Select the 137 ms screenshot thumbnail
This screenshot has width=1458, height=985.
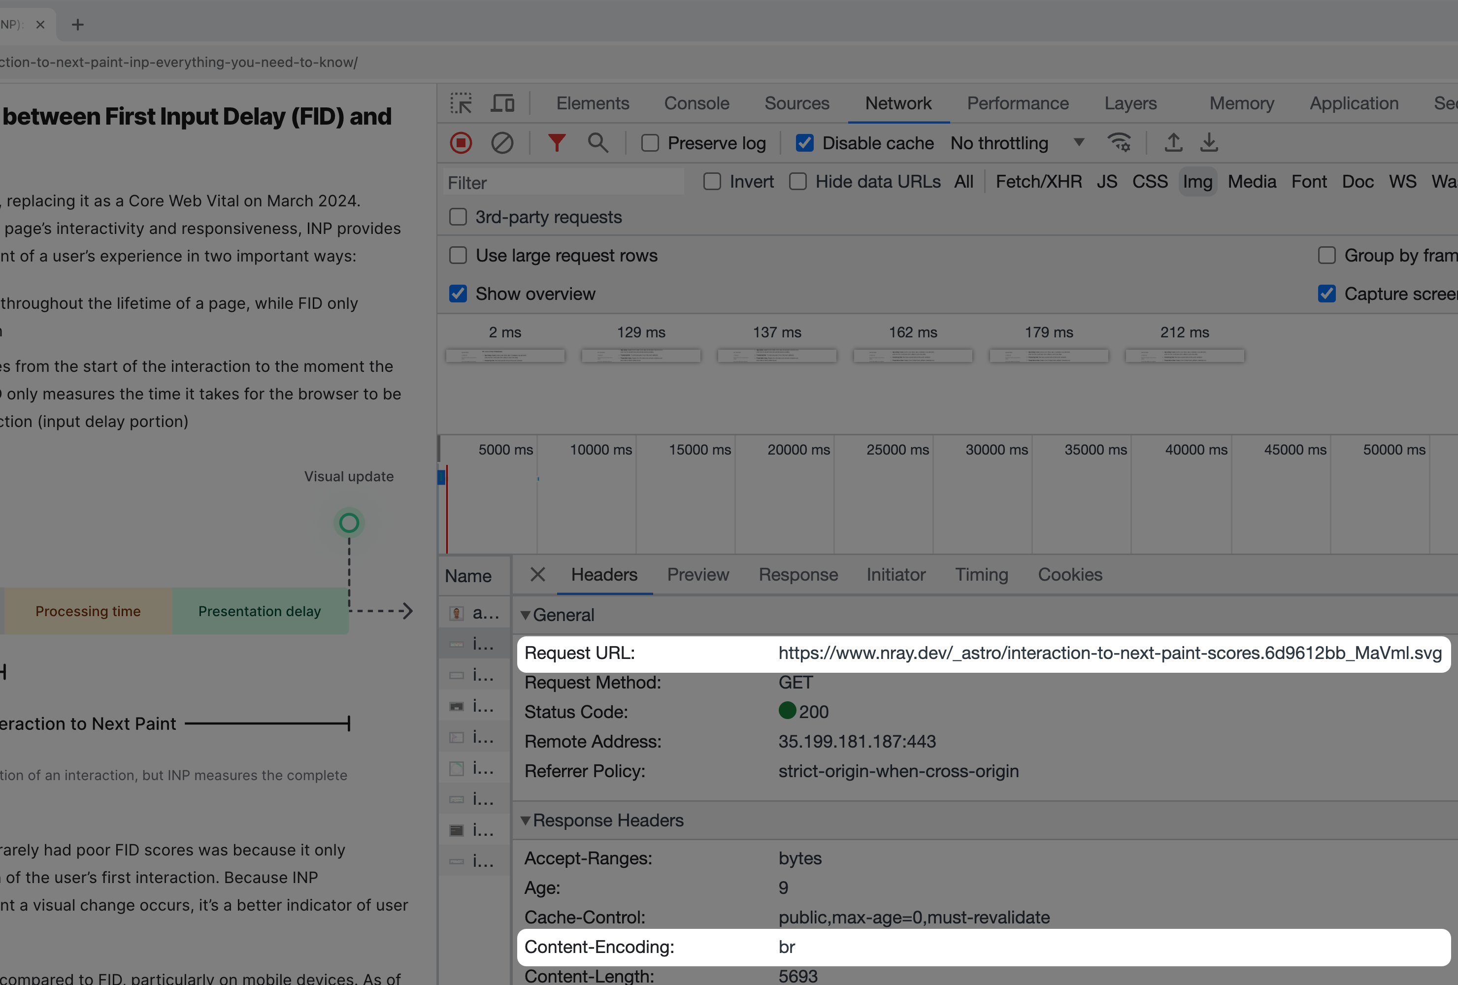tap(777, 356)
